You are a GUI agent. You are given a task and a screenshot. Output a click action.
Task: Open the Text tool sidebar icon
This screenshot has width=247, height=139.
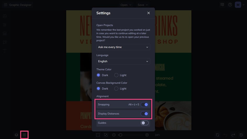tap(5, 51)
